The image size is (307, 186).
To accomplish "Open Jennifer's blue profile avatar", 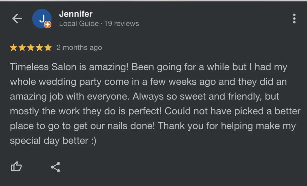I will point(42,19).
